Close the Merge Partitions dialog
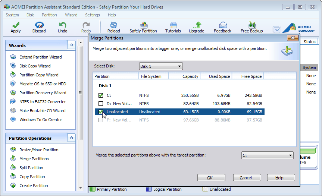 tap(293, 38)
